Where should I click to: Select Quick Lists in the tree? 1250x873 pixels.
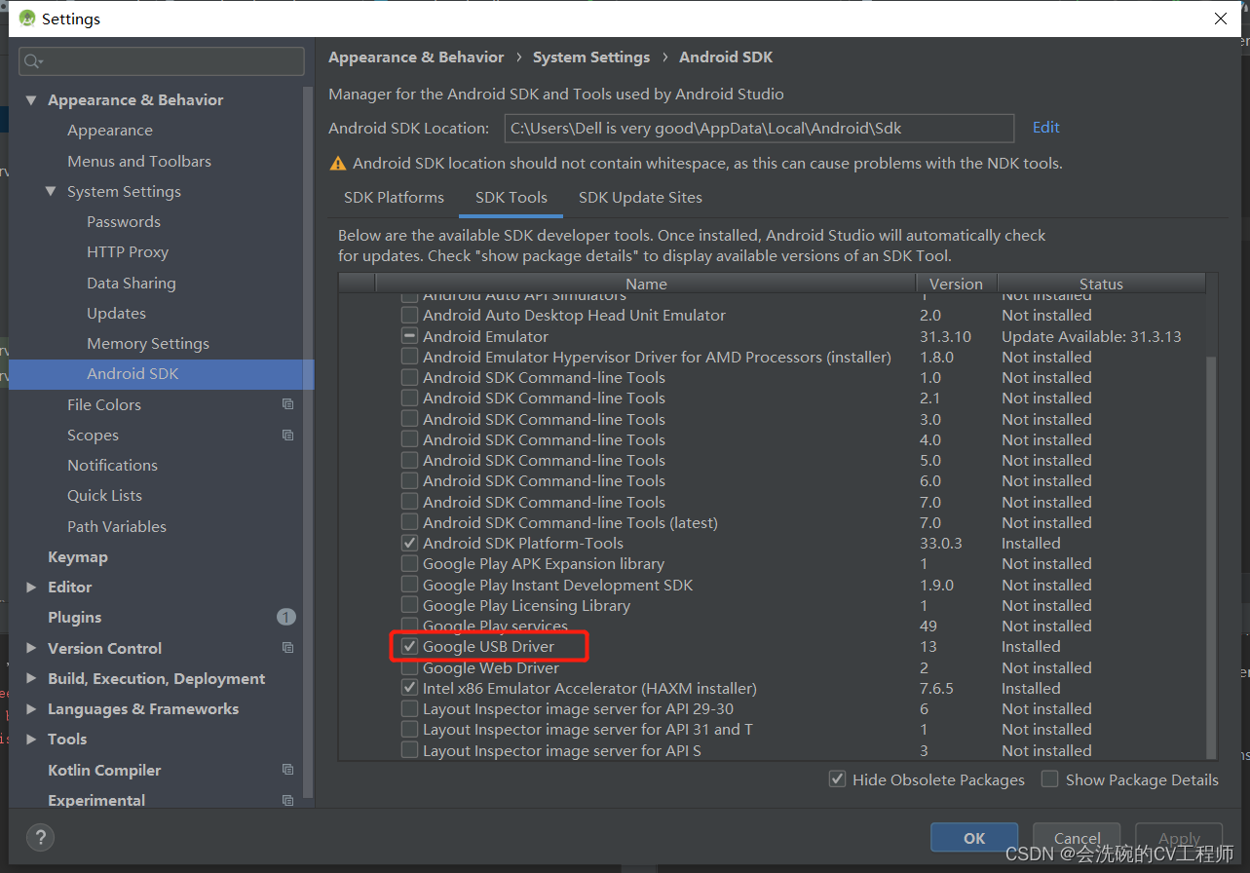tap(104, 495)
